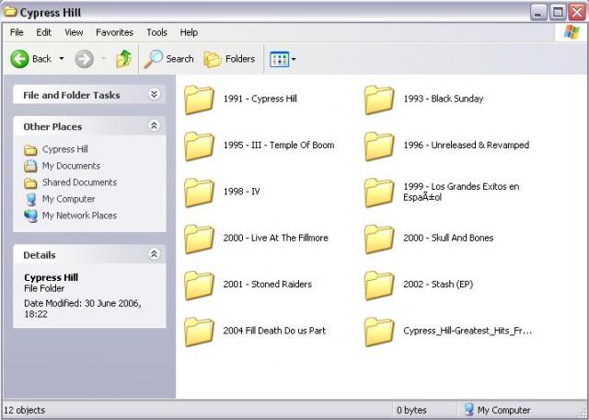The width and height of the screenshot is (589, 420).
Task: Select the 1993 - Black Sunday folder icon
Action: tap(379, 99)
